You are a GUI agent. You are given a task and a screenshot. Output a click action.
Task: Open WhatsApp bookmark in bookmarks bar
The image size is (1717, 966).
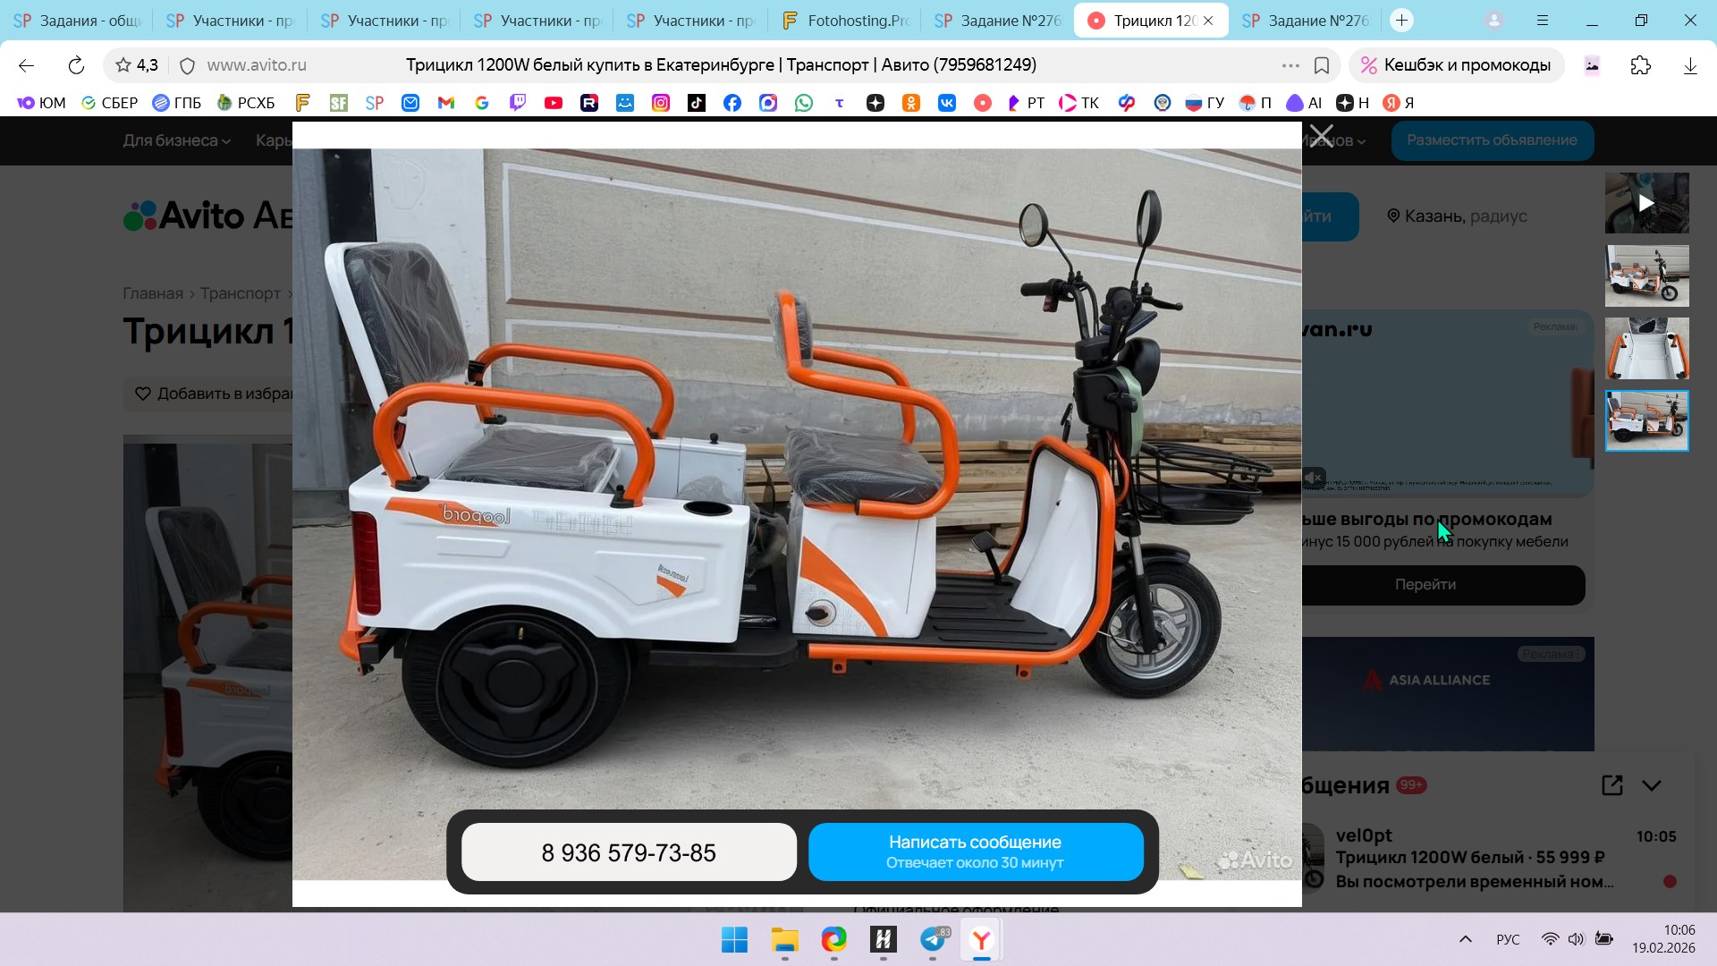pos(804,103)
